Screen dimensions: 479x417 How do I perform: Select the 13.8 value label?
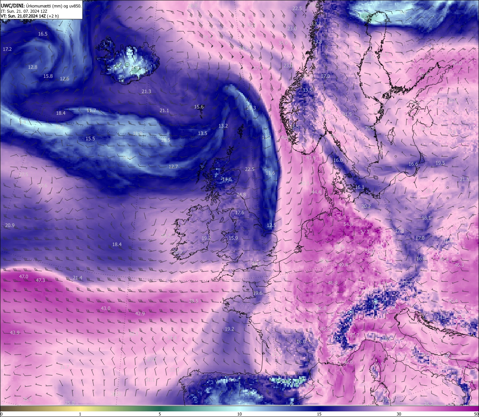click(318, 42)
